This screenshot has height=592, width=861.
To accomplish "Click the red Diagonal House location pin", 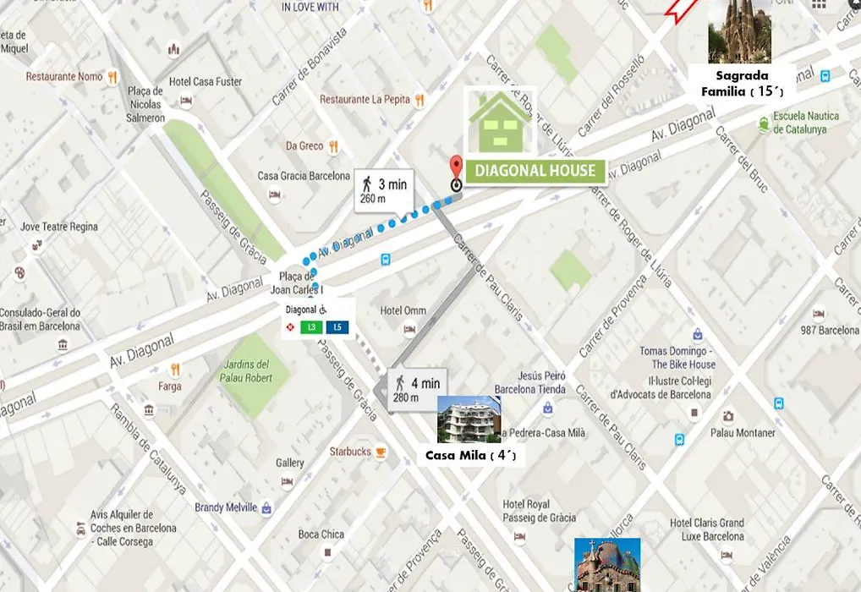I will click(x=456, y=172).
